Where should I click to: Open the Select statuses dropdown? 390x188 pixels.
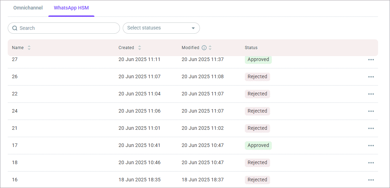click(x=158, y=28)
